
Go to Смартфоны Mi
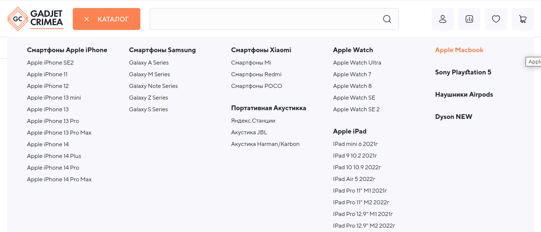[x=251, y=63]
